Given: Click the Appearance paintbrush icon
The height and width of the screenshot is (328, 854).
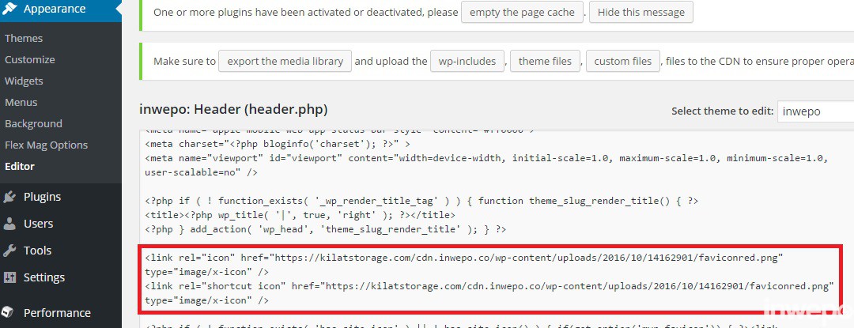Looking at the screenshot, I should pyautogui.click(x=9, y=8).
